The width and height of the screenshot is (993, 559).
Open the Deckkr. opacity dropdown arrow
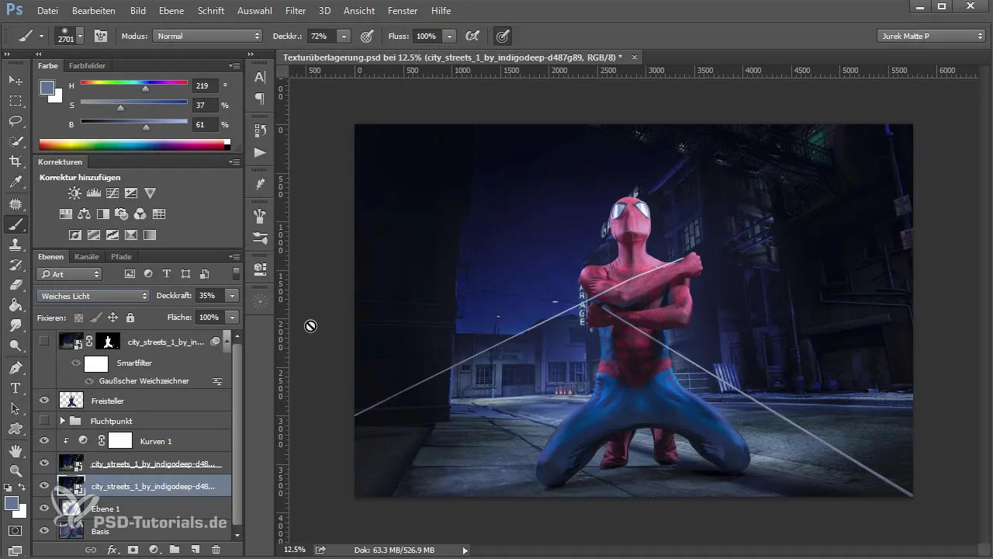(344, 36)
